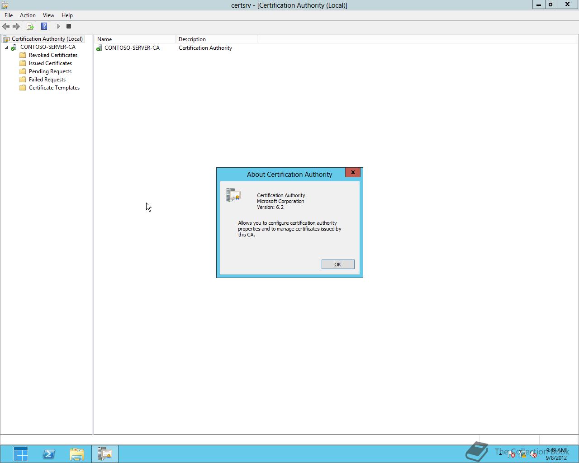The height and width of the screenshot is (463, 579).
Task: Select Revoked Certificates in tree
Action: point(53,55)
